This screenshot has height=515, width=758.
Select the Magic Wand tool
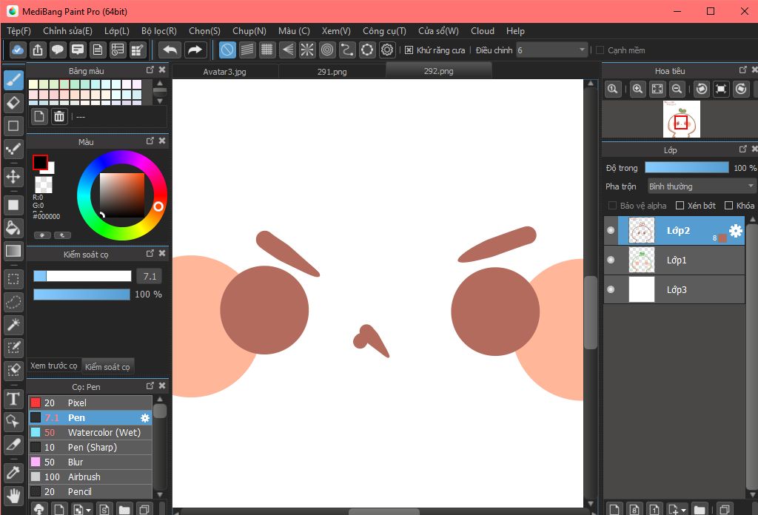click(13, 325)
